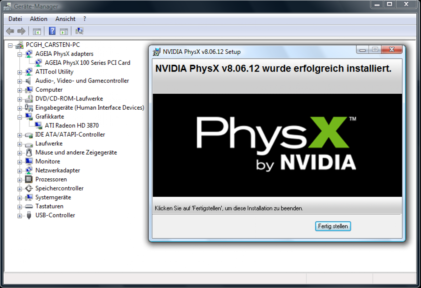This screenshot has height=288, width=421.
Task: Open the Aktion menu
Action: pos(38,19)
